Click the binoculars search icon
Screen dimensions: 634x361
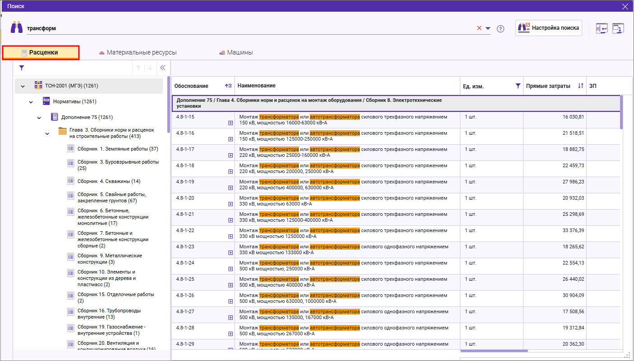[17, 27]
